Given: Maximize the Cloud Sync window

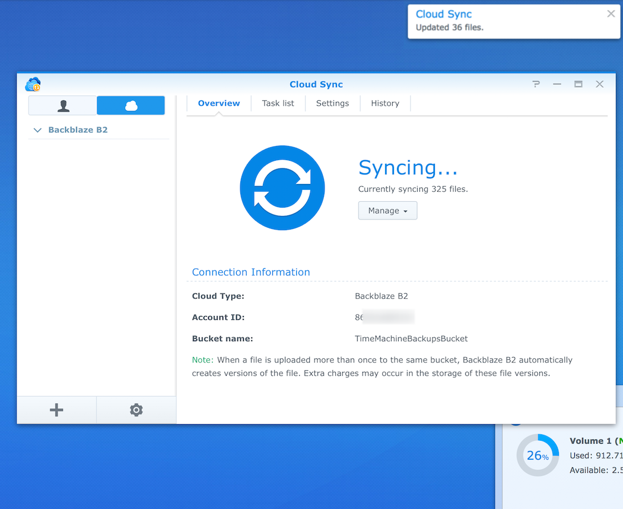Looking at the screenshot, I should point(578,84).
